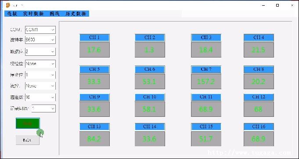Expand the COM port dropdown showing COM1
299x159 pixels.
[40, 30]
